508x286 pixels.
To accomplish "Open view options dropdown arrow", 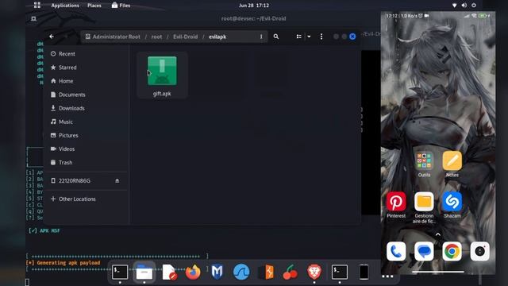I will point(309,37).
